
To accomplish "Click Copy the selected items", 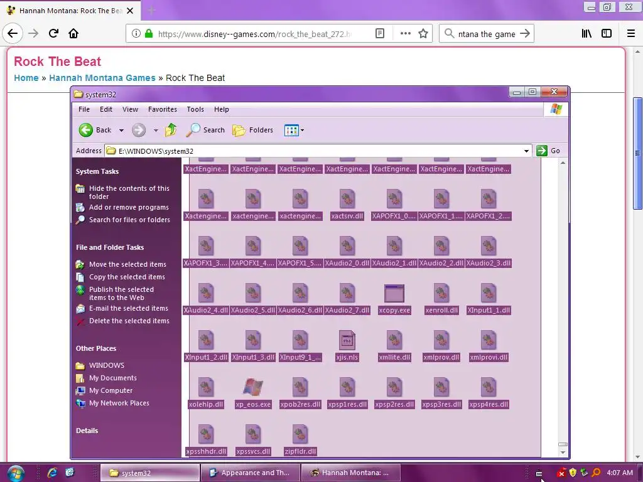I will coord(127,277).
